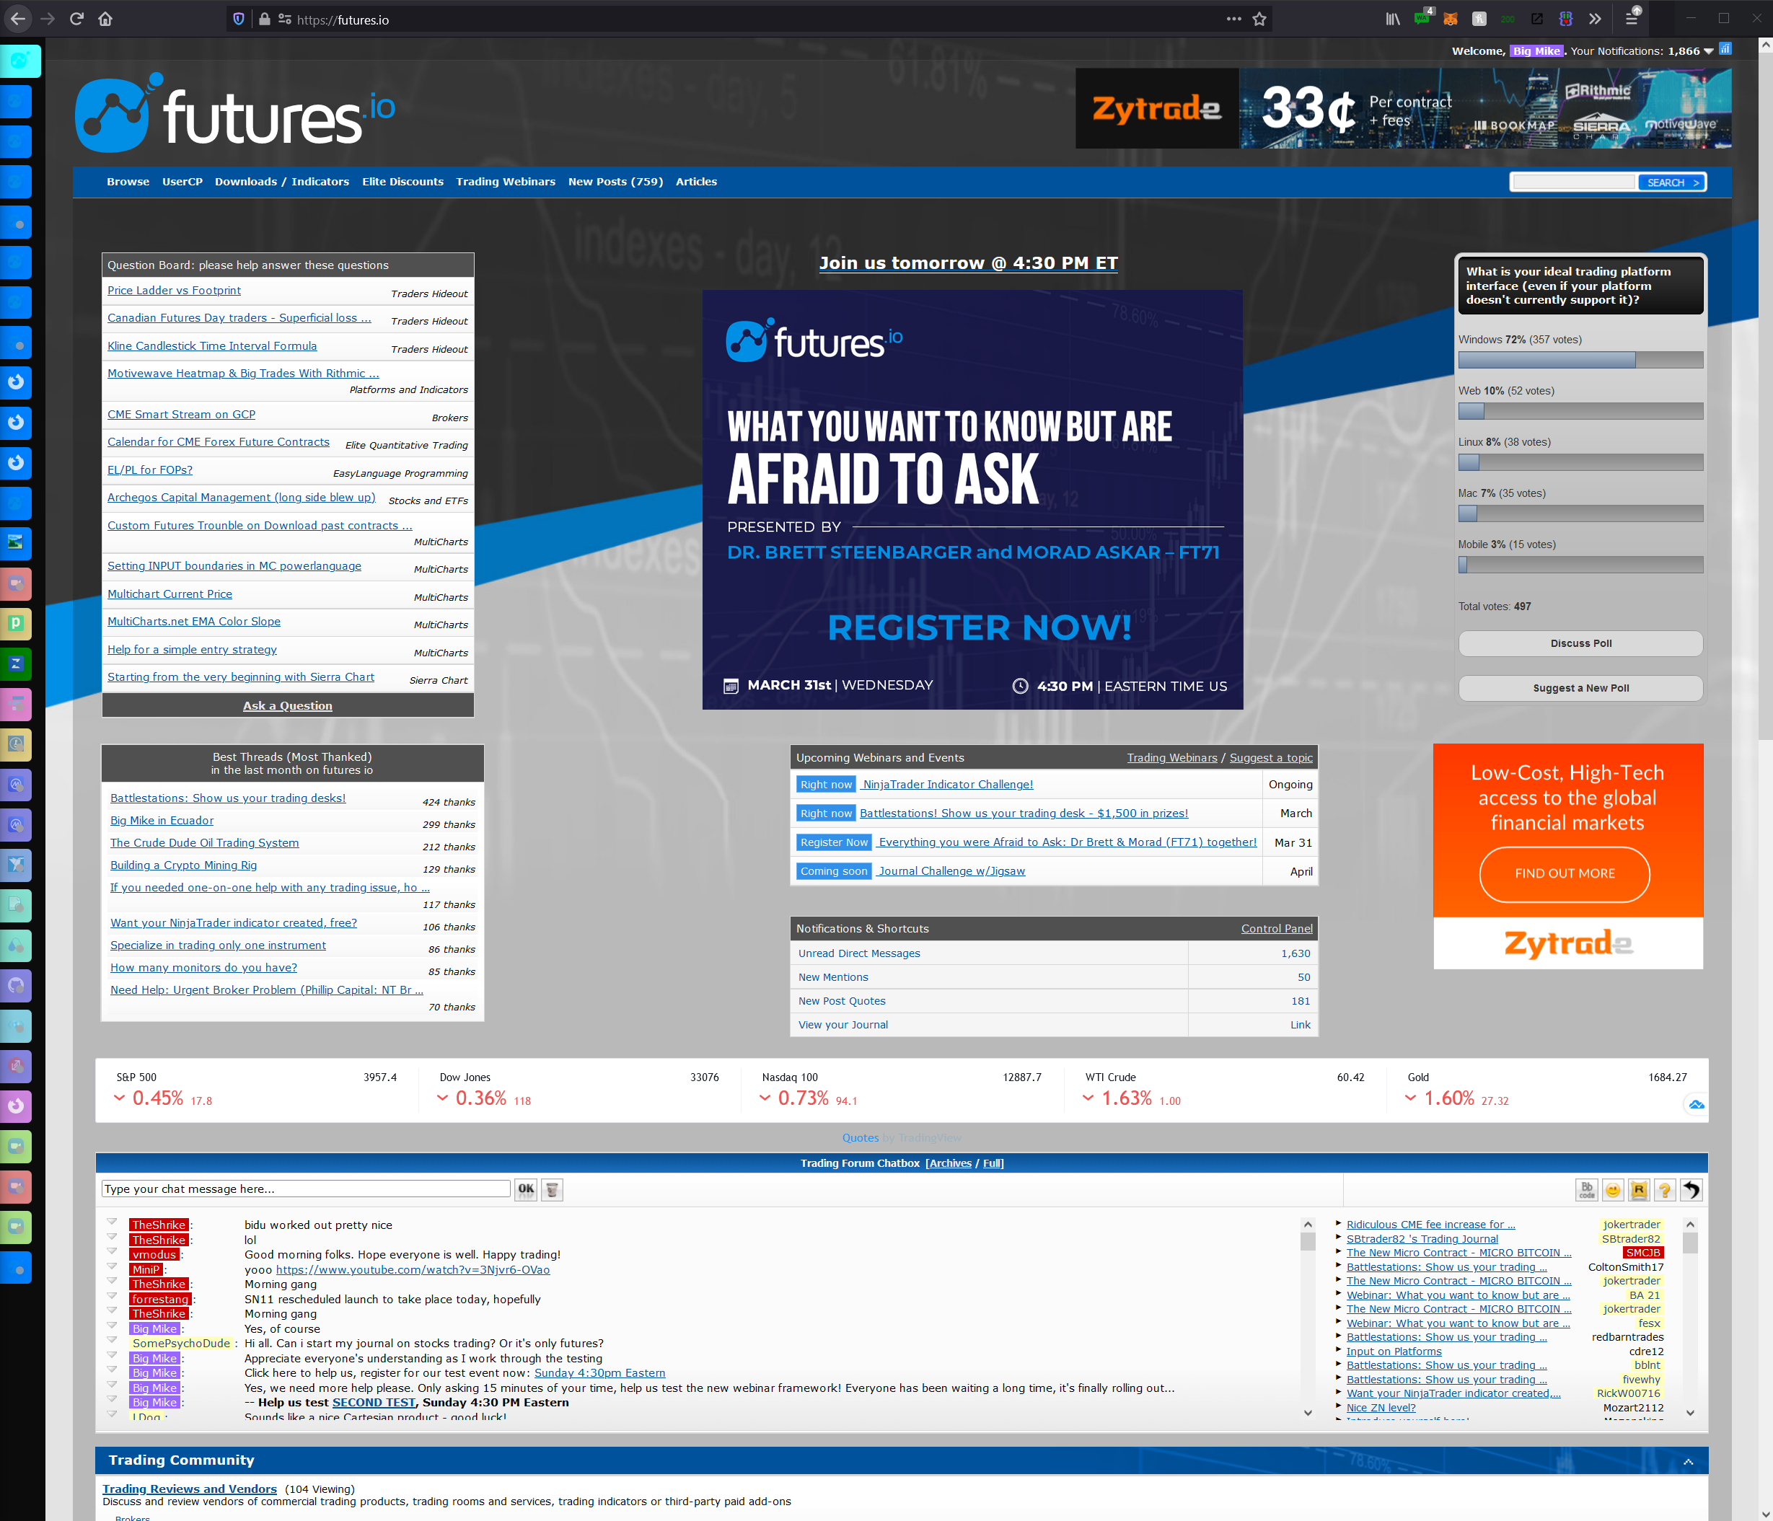
Task: Click the site SEARCH button
Action: [1672, 182]
